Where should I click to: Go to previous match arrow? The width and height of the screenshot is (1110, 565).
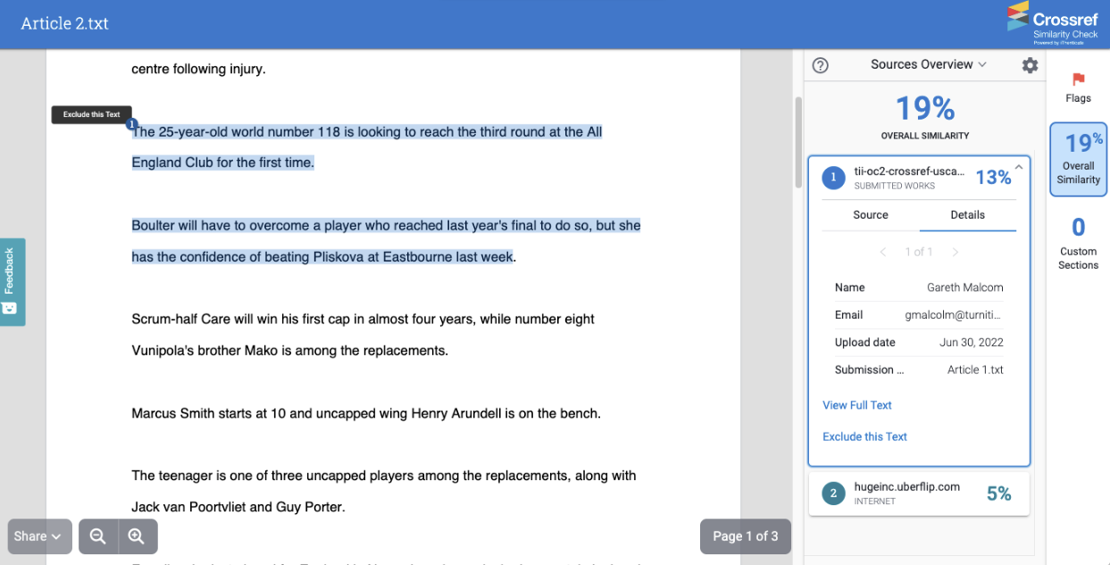(883, 253)
